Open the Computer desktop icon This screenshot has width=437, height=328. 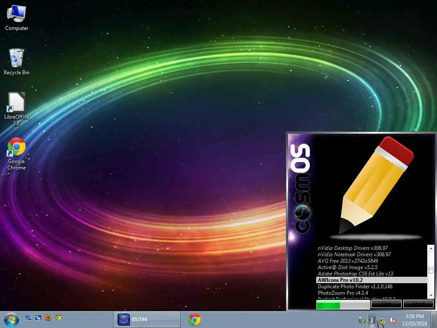17,18
